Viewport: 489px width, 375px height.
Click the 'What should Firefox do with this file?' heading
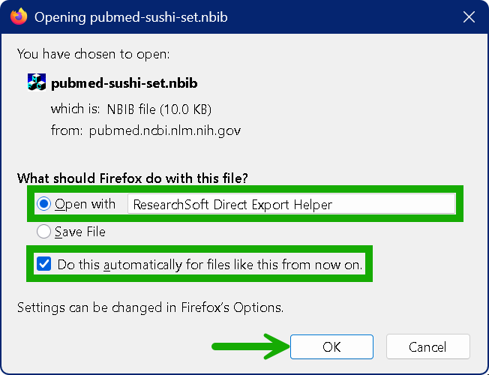tap(133, 178)
